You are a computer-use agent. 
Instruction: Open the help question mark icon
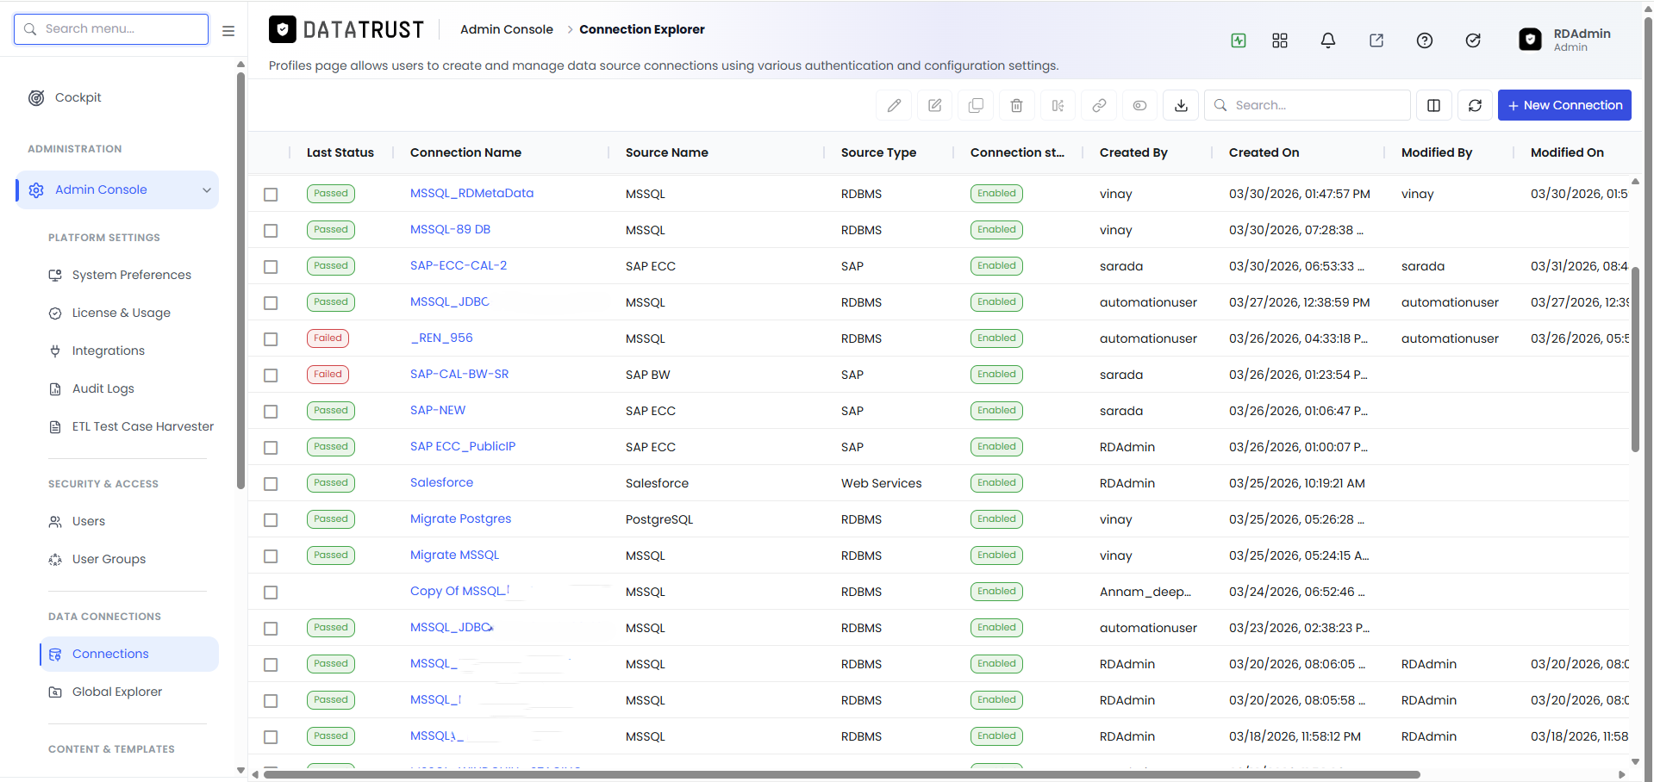[1425, 40]
